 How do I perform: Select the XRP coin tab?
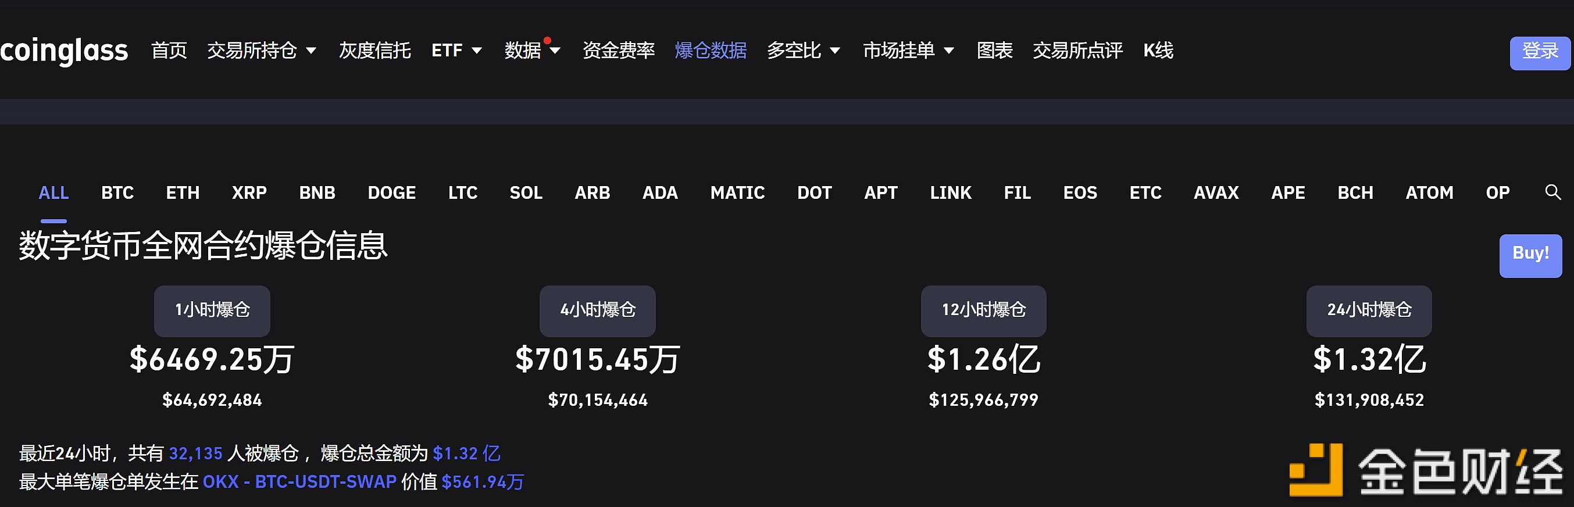pyautogui.click(x=249, y=193)
